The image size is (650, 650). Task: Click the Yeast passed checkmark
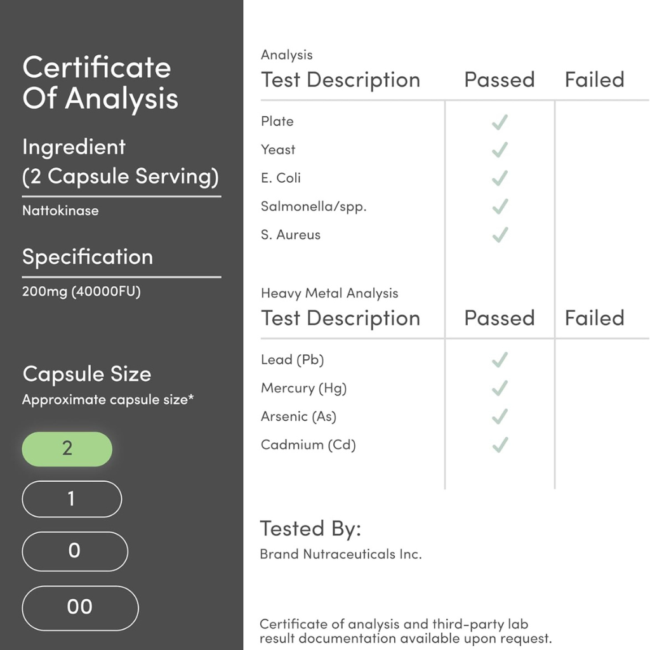(500, 150)
